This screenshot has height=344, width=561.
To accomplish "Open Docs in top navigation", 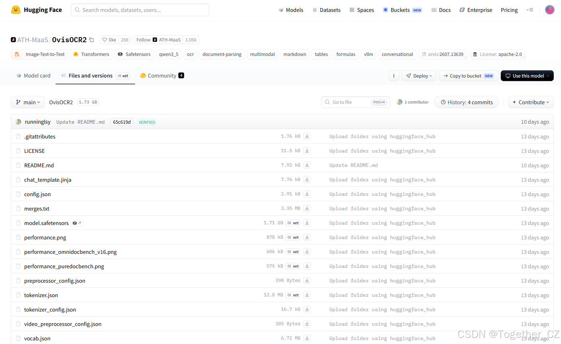I will [x=441, y=10].
